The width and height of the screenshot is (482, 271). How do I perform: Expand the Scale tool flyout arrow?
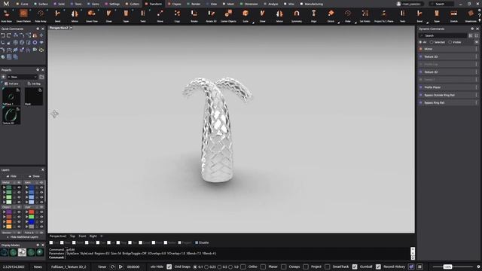coord(253,23)
